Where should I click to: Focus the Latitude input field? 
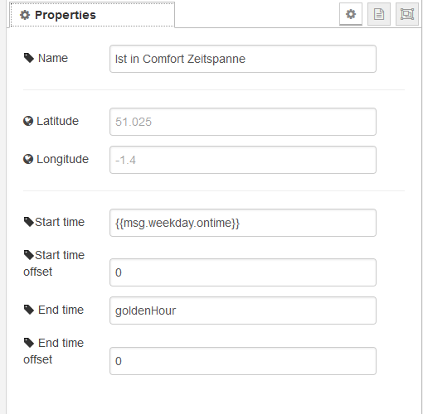(x=243, y=122)
